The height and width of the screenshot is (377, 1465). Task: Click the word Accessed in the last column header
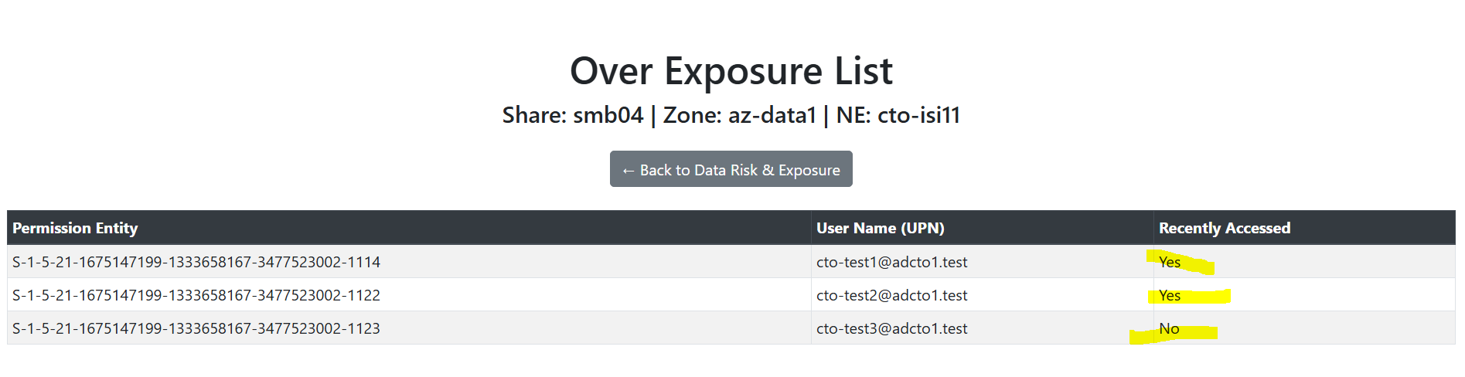(x=1258, y=228)
